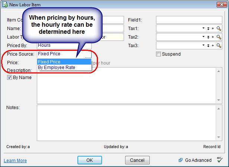Click the plus icon in Tax1 row
Screen dimensions: 229x167
(x=213, y=29)
